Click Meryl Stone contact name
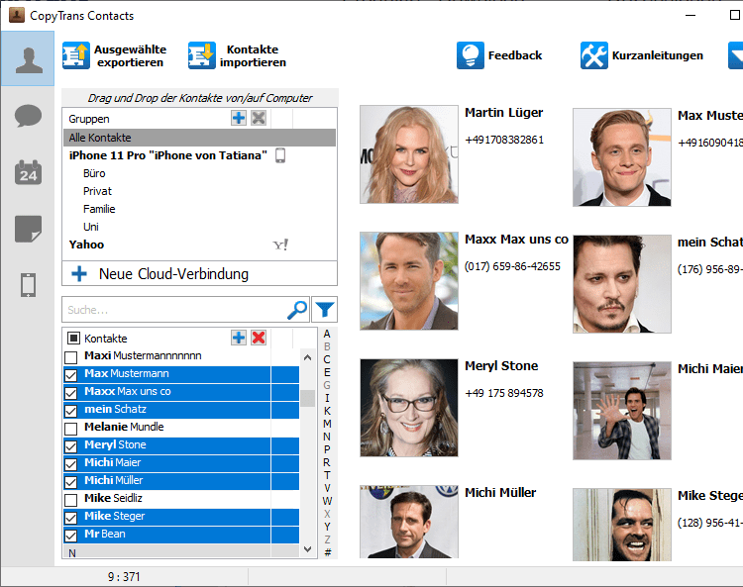 coord(501,366)
